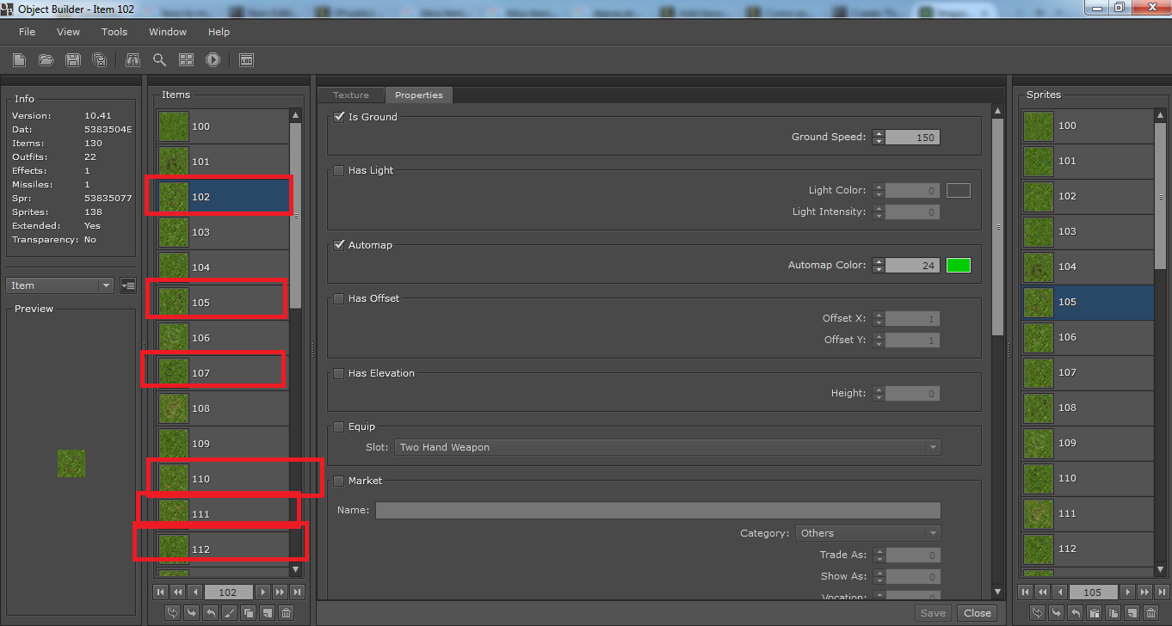Image resolution: width=1172 pixels, height=626 pixels.
Task: Open the Category dropdown showing Others
Action: [867, 533]
